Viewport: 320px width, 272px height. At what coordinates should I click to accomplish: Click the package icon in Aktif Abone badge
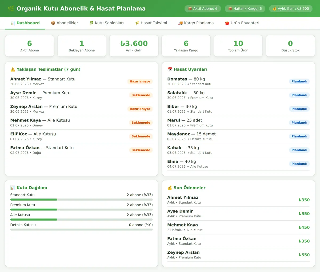click(x=190, y=9)
